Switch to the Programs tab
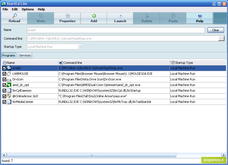The height and width of the screenshot is (165, 228). point(9,55)
